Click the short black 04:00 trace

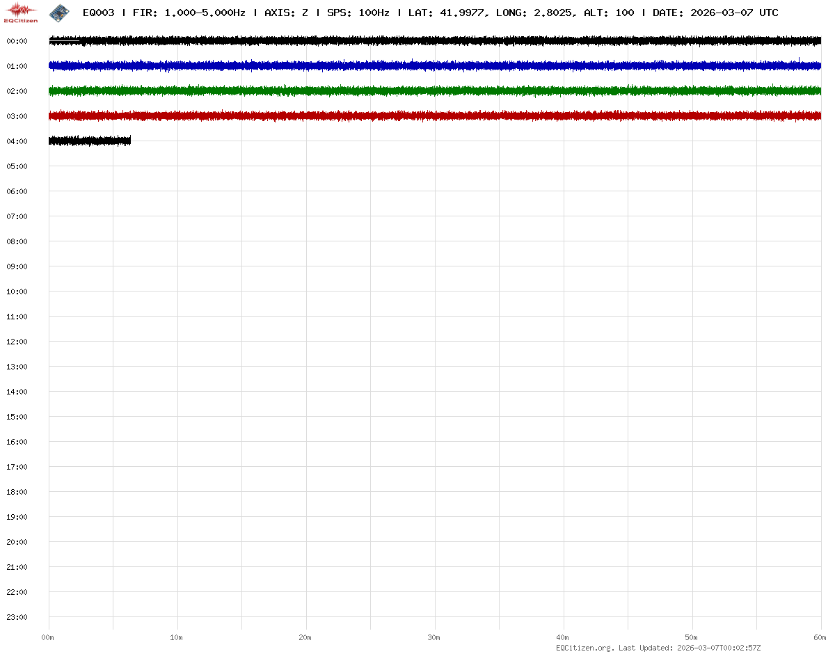tap(90, 141)
